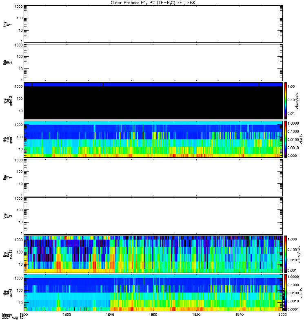This screenshot has height=326, width=306.
Task: Click the thc fbk edc12 color bar
Action: (286, 253)
